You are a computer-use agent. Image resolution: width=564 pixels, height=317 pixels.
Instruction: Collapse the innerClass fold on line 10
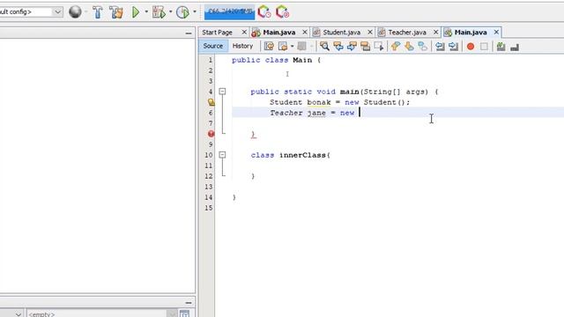tap(222, 155)
